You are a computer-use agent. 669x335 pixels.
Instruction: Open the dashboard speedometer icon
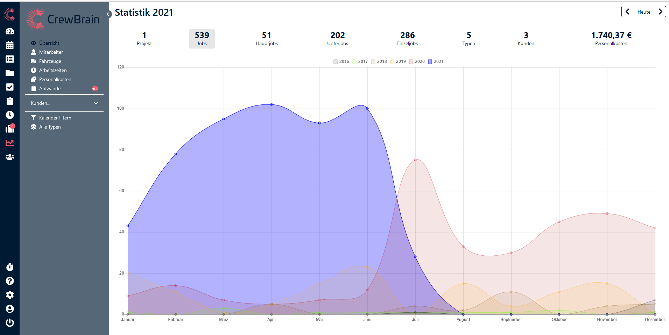(x=10, y=31)
